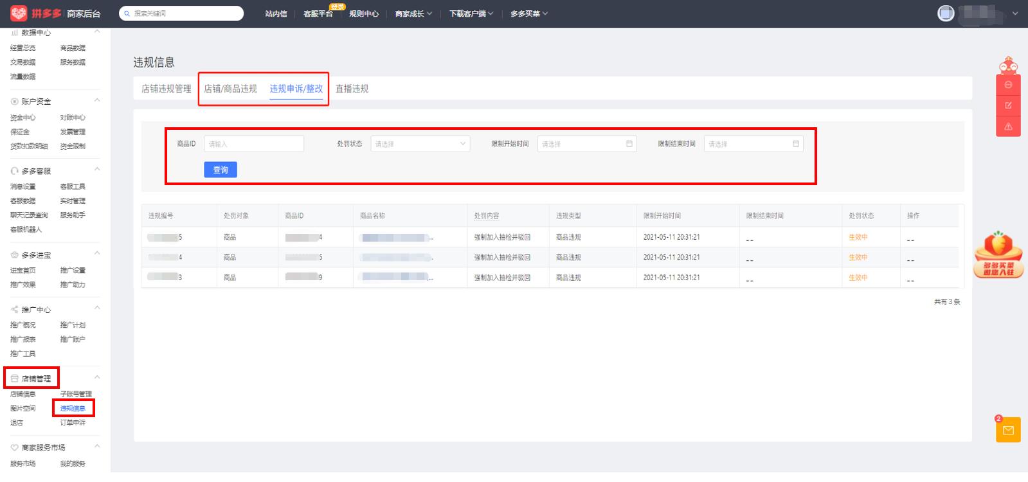Click the warning triangle icon in the red panel
This screenshot has height=482, width=1028.
[x=1008, y=127]
